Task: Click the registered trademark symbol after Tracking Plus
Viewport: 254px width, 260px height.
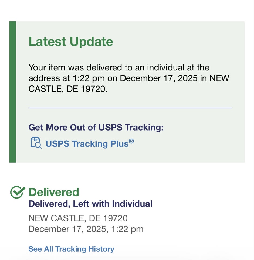Action: [x=131, y=141]
